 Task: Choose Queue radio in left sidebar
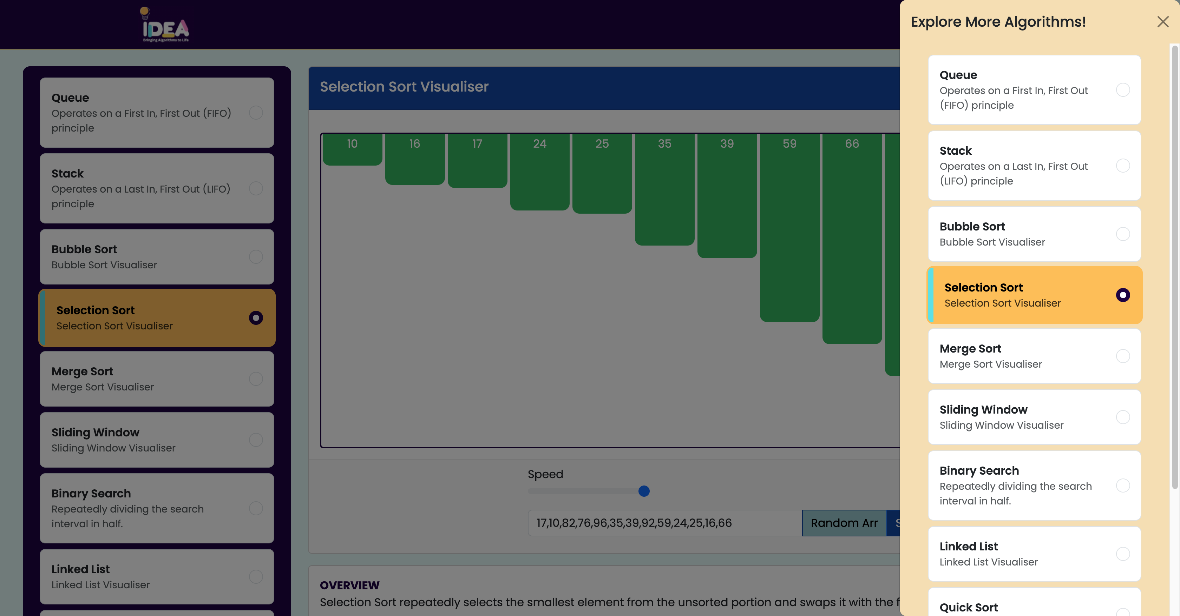coord(256,113)
